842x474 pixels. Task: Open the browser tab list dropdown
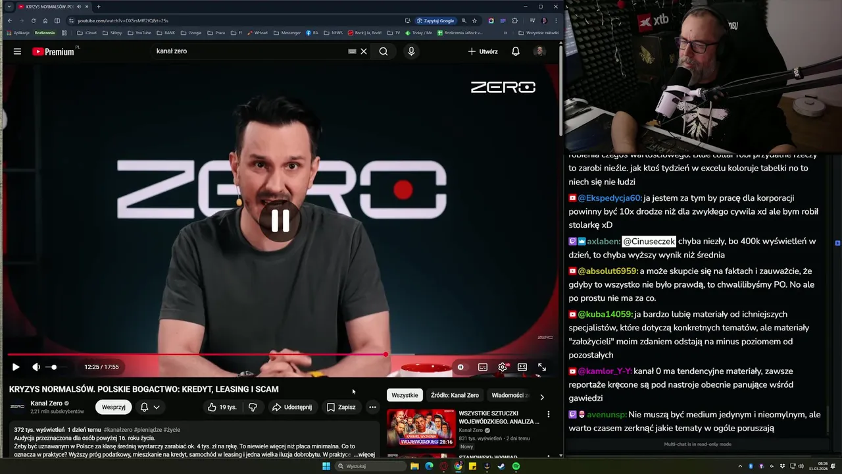click(9, 7)
